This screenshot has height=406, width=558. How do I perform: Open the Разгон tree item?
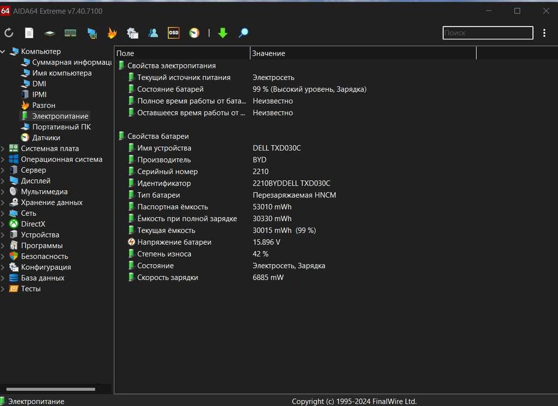click(38, 105)
